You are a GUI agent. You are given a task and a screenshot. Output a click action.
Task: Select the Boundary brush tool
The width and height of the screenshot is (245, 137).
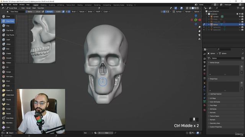tap(8, 123)
